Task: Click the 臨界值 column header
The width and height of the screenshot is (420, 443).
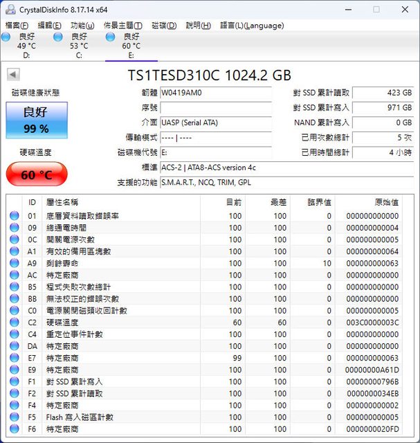Action: 319,202
